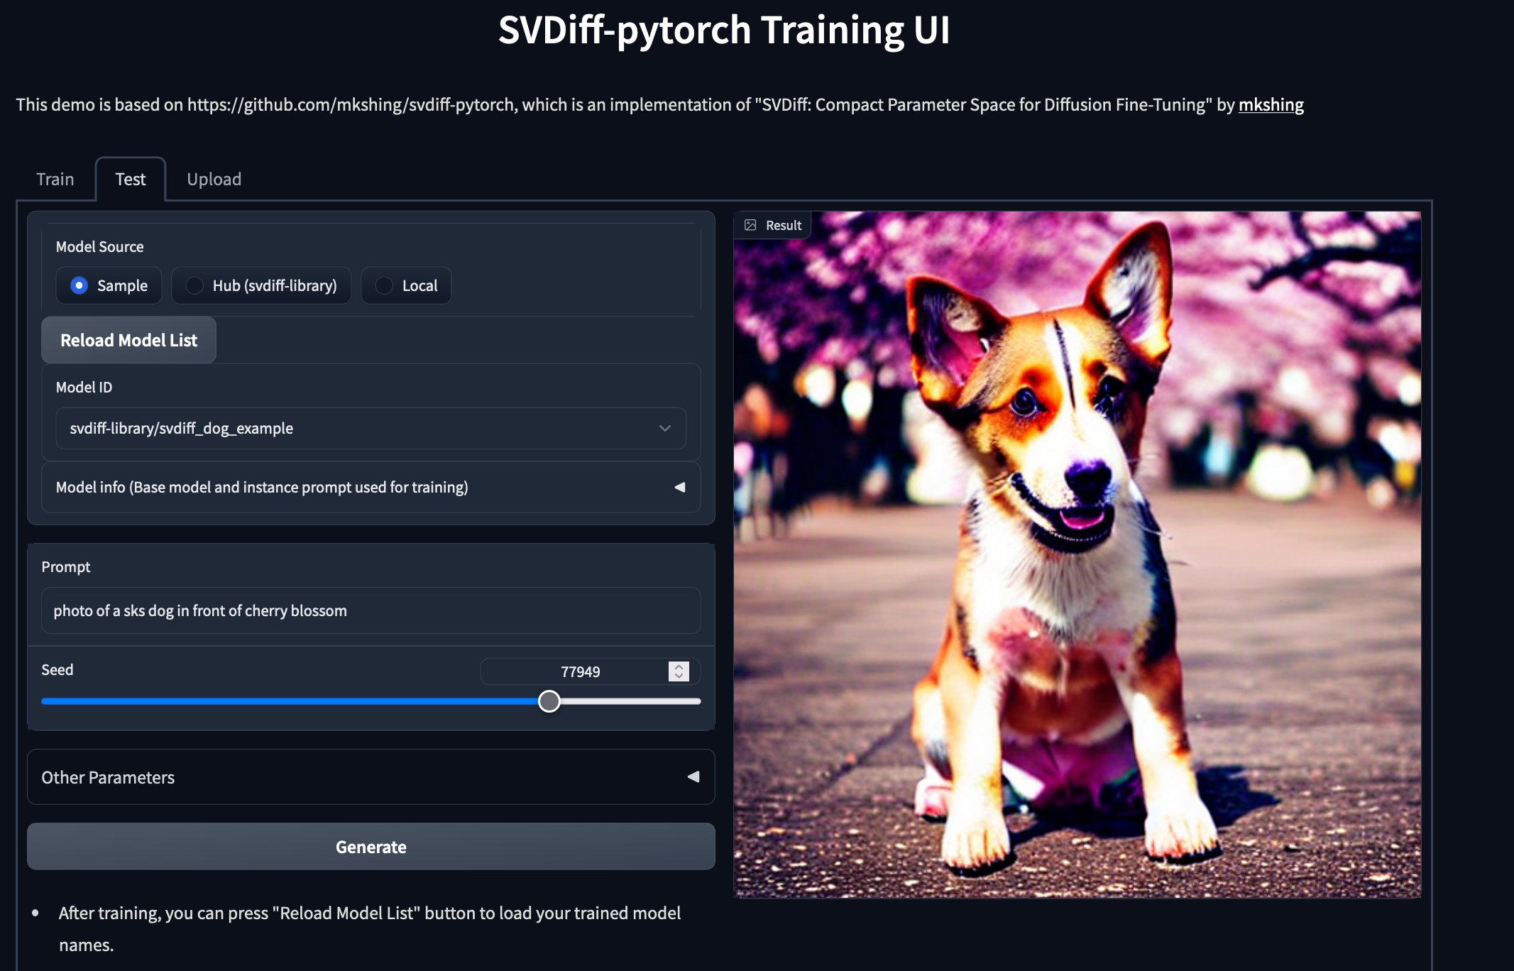The width and height of the screenshot is (1514, 971).
Task: Open the Test tab
Action: (131, 179)
